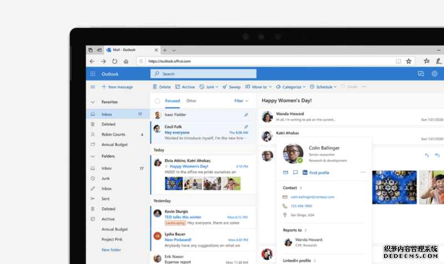444x264 pixels.
Task: Go to browser home icon
Action: [x=126, y=61]
